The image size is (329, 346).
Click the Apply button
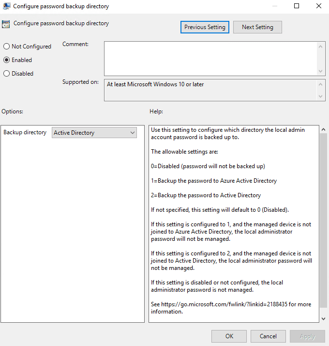pyautogui.click(x=307, y=336)
